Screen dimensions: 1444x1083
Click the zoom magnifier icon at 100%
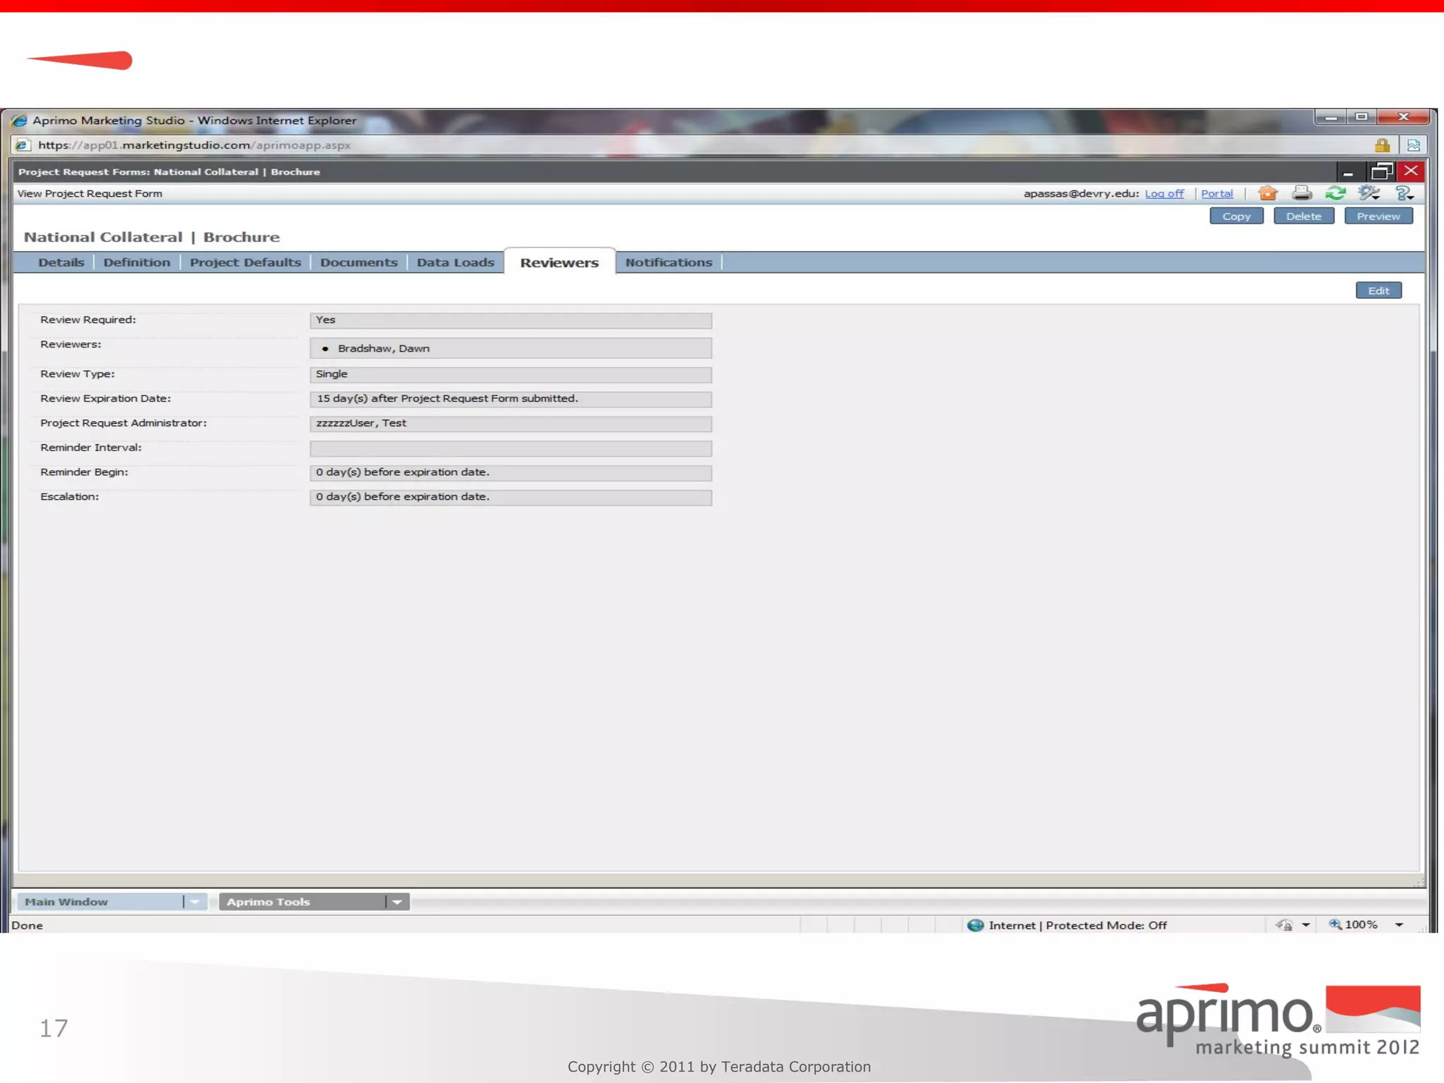[1335, 924]
